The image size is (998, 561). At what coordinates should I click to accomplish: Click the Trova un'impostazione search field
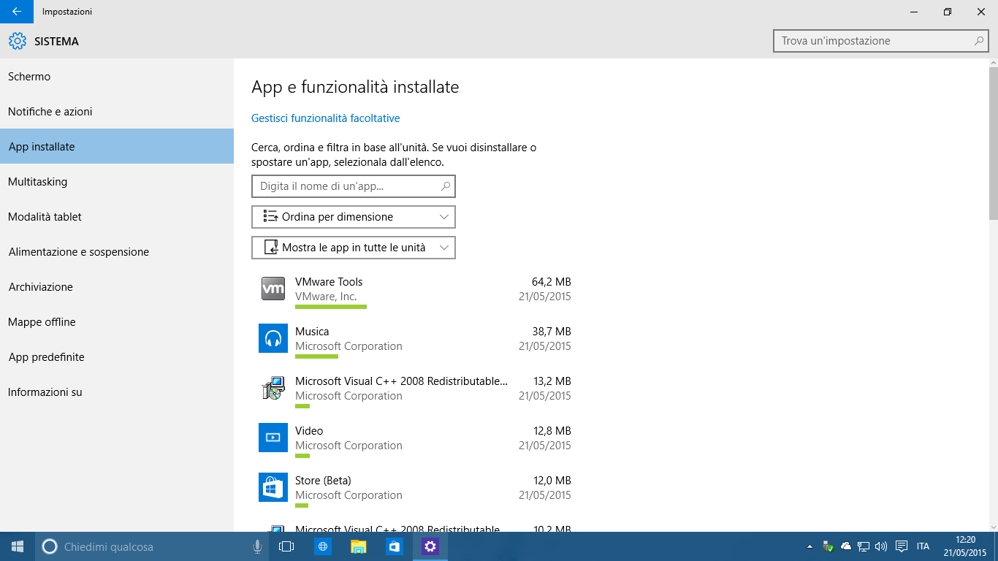pyautogui.click(x=881, y=41)
